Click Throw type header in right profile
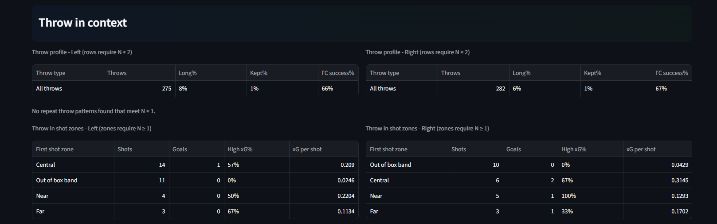This screenshot has width=717, height=224. pyautogui.click(x=402, y=73)
